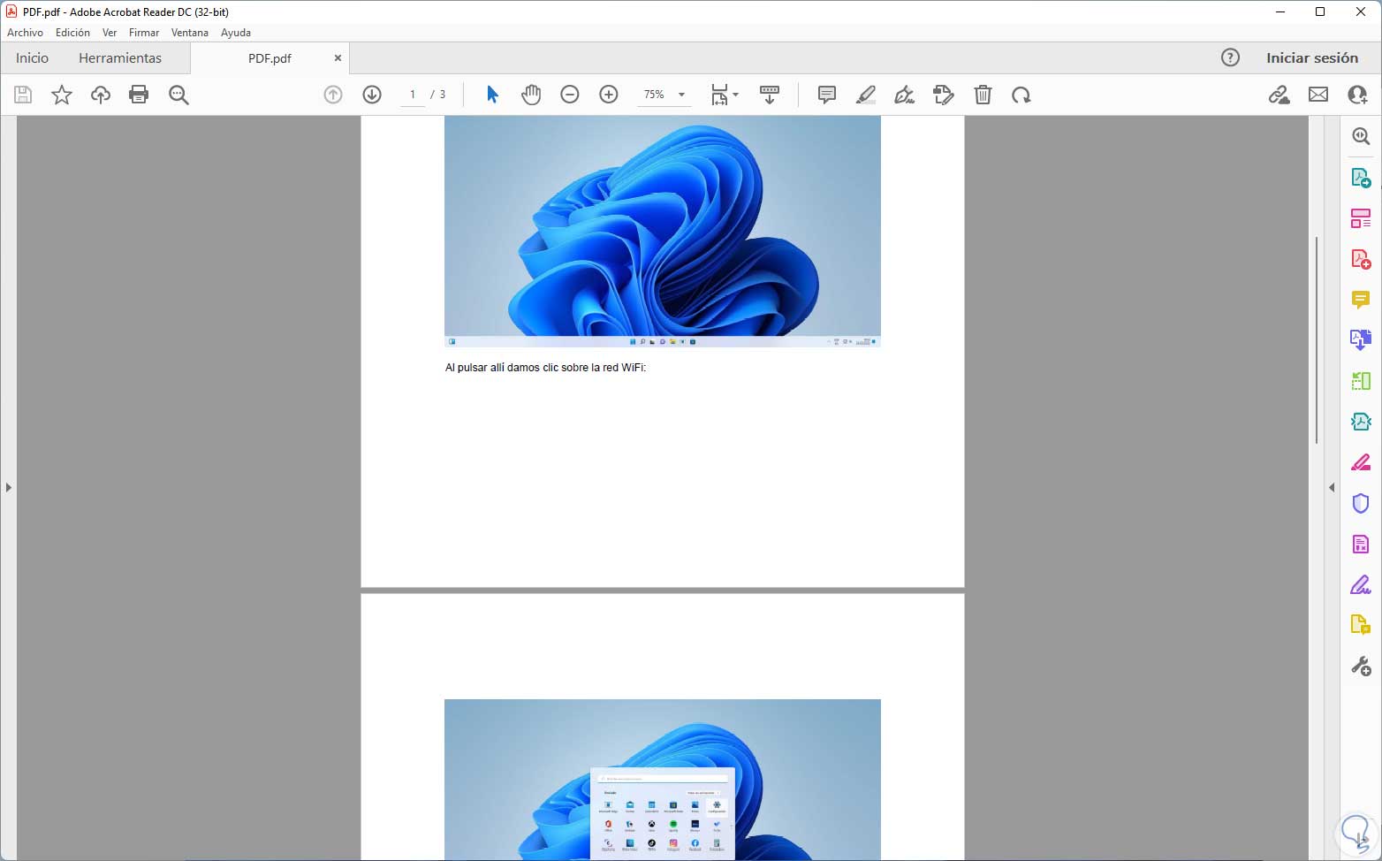The image size is (1382, 861).
Task: Close the PDF.pdf tab
Action: pos(338,58)
